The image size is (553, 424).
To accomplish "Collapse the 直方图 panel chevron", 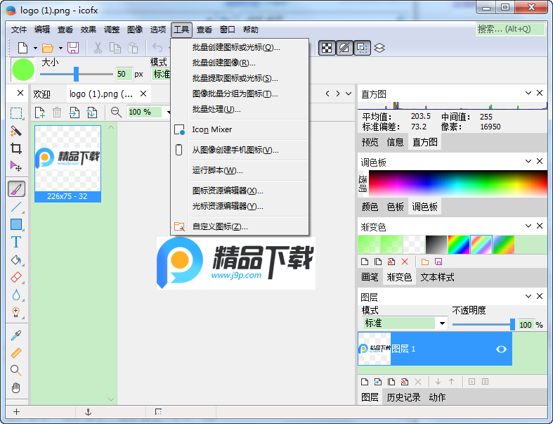I will pos(528,93).
